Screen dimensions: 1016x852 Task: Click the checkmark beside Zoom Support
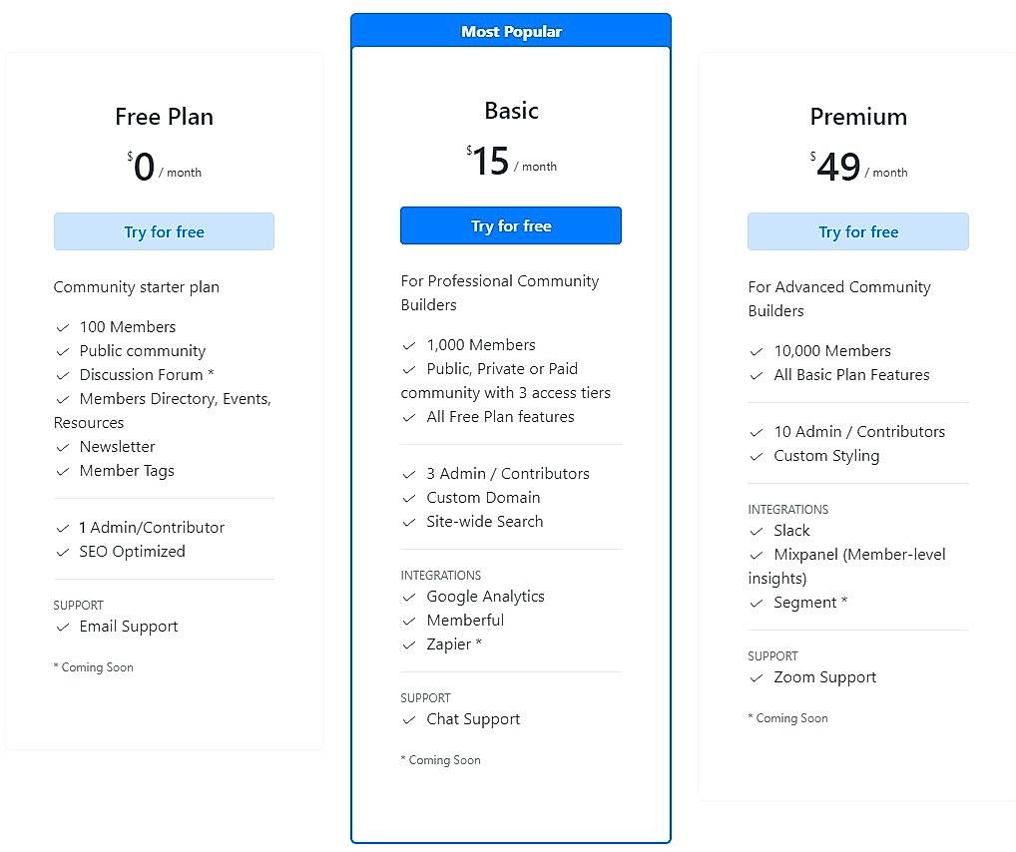[757, 677]
